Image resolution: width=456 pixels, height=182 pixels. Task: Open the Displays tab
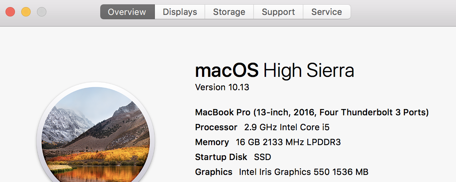(180, 12)
